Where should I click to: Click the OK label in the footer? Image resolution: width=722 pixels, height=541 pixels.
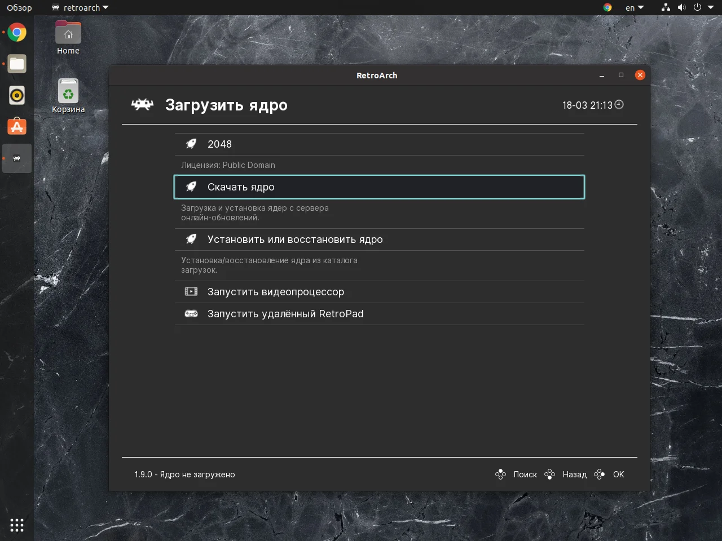click(x=619, y=475)
